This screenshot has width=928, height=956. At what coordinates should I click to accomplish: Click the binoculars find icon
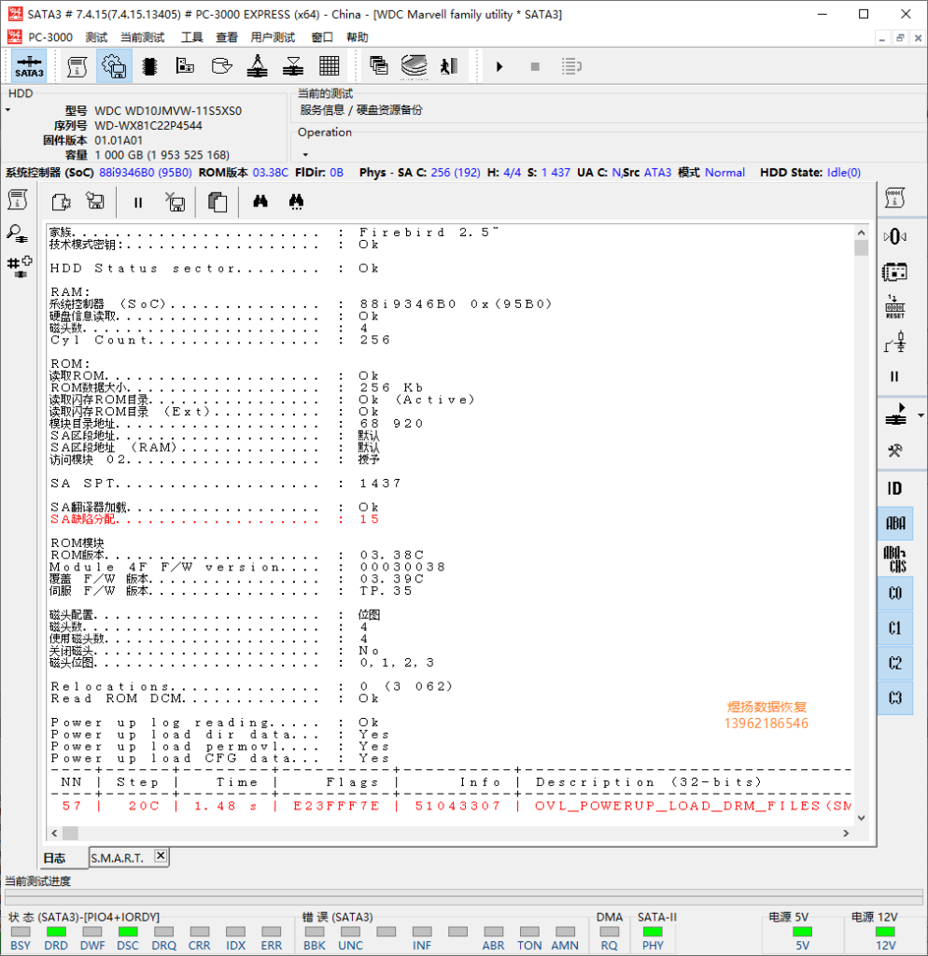260,202
